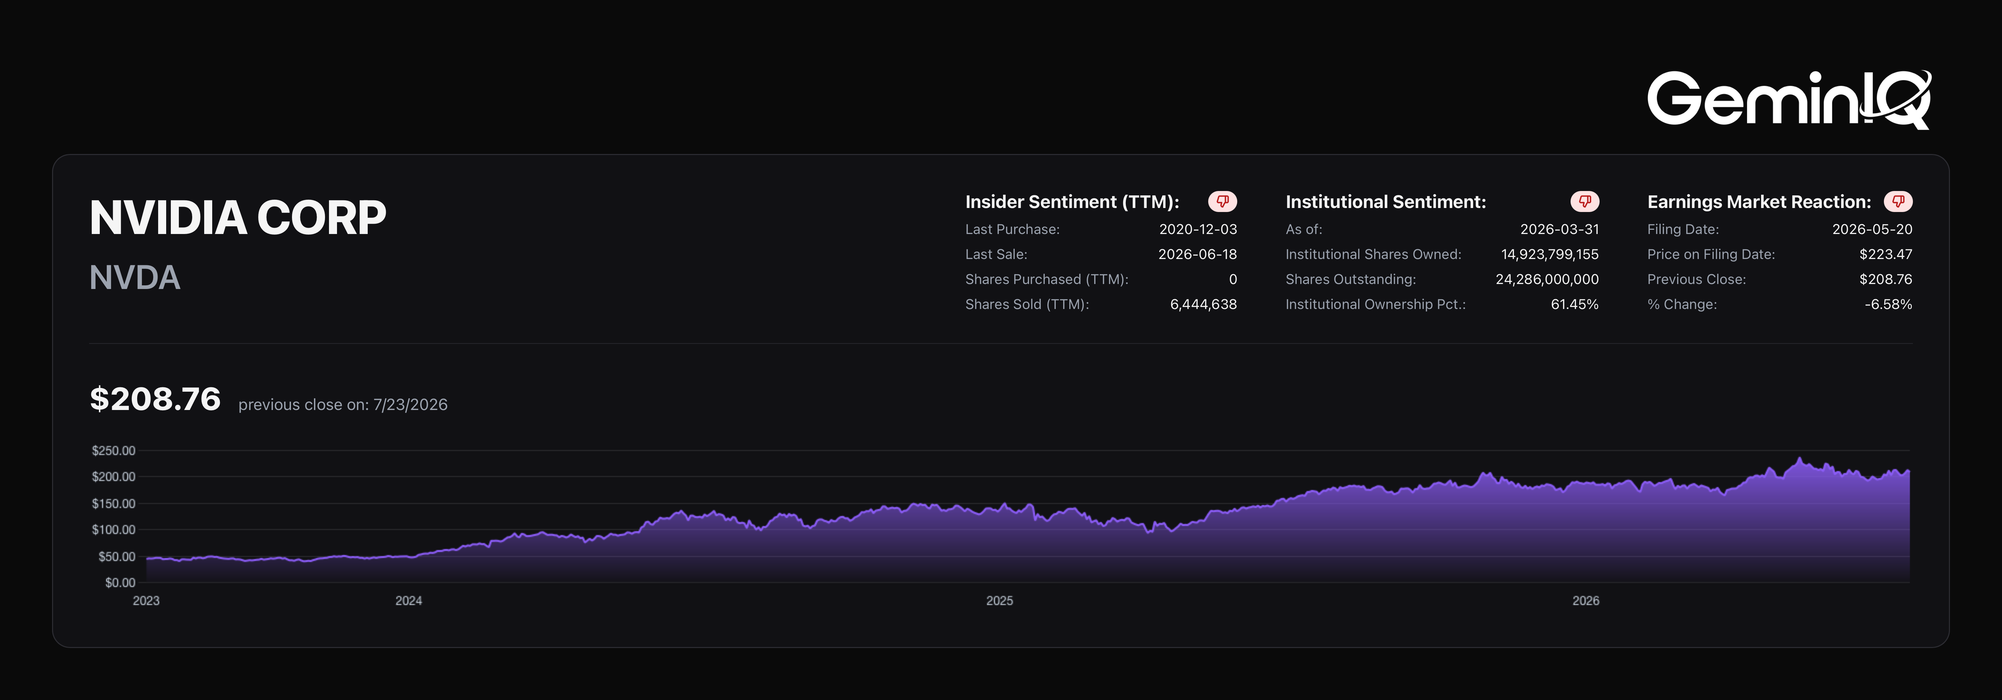This screenshot has width=2002, height=700.
Task: Click the 2025 x-axis label
Action: (x=999, y=601)
